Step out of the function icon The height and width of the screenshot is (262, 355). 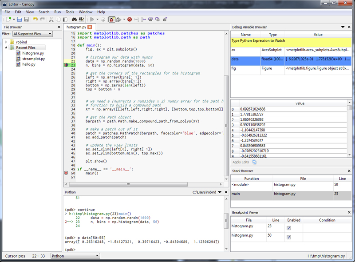(x=165, y=20)
